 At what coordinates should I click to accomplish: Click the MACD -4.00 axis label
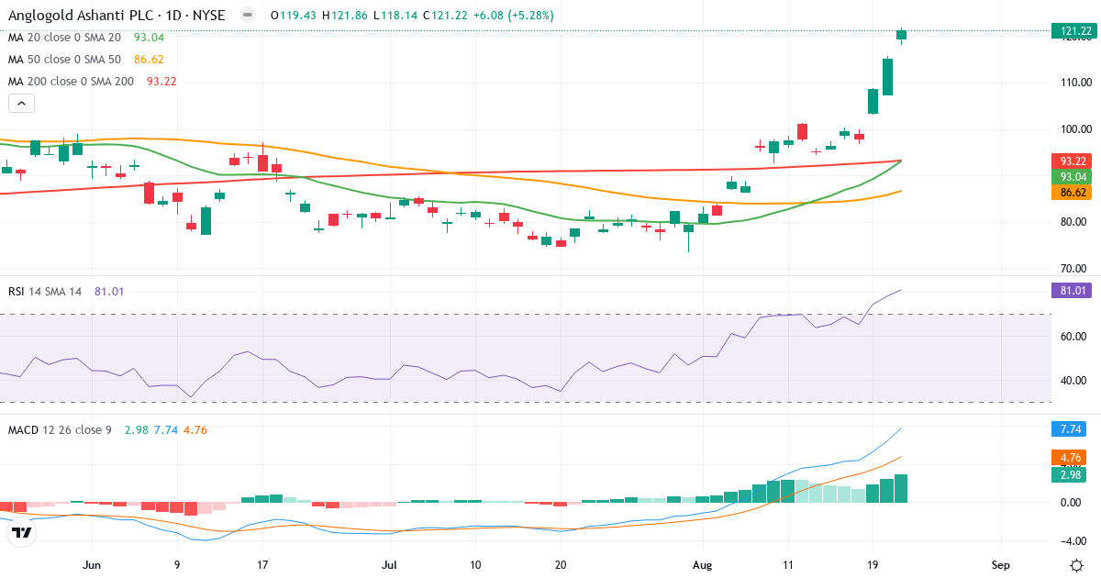1075,541
